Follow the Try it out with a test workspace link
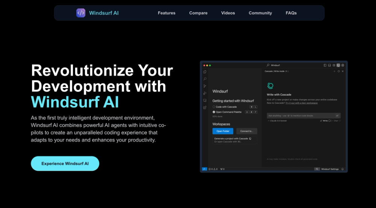The image size is (376, 208). (x=302, y=103)
